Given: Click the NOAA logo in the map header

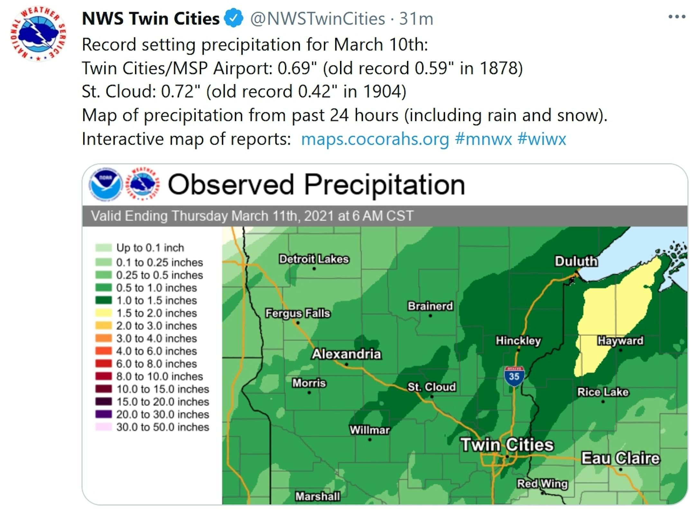Looking at the screenshot, I should [106, 184].
